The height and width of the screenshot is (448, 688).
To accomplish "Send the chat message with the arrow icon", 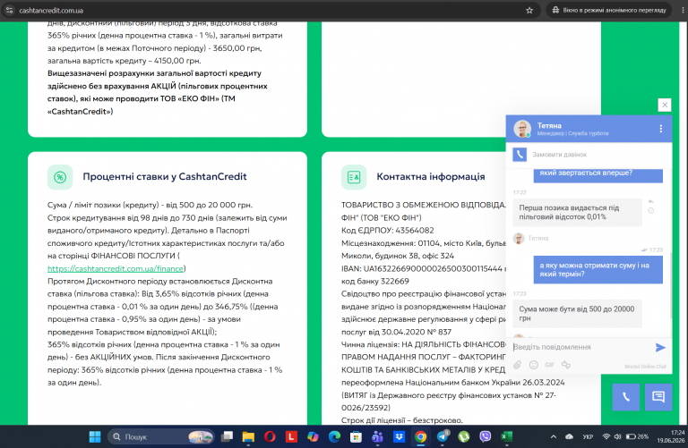I will [x=660, y=347].
